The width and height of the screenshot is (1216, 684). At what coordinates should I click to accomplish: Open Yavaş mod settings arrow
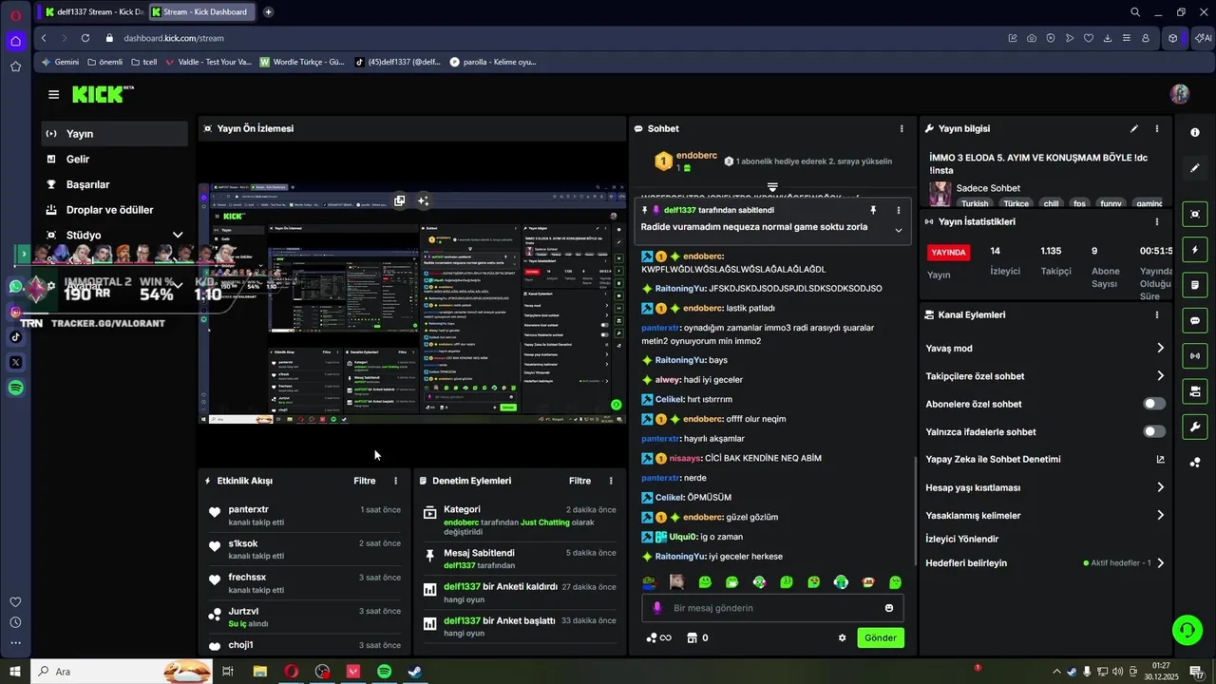pos(1160,348)
